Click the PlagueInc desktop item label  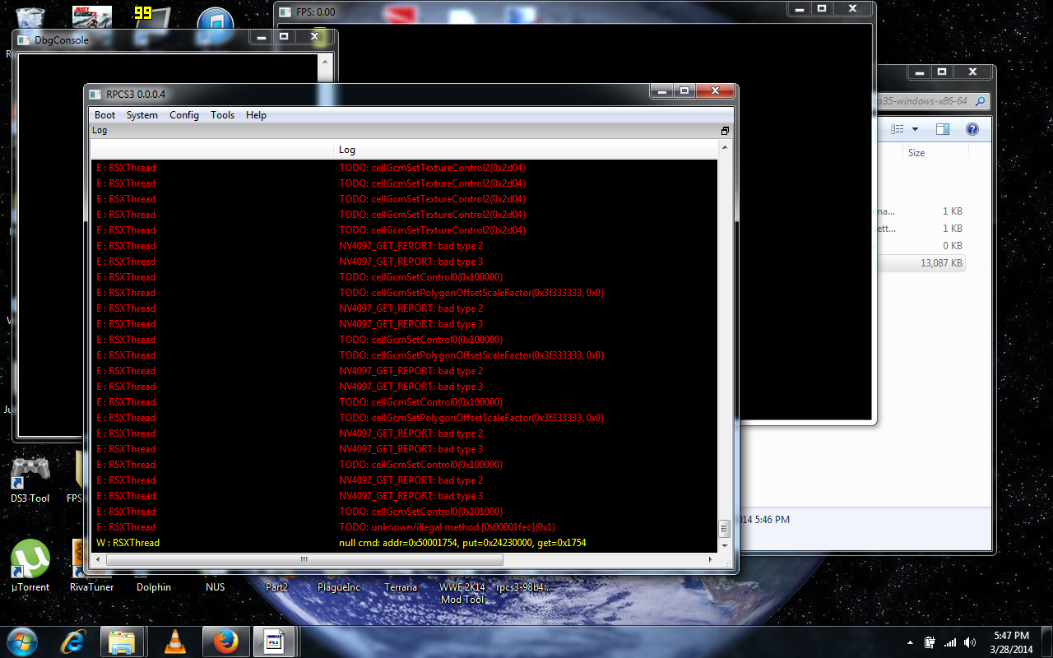pos(339,587)
